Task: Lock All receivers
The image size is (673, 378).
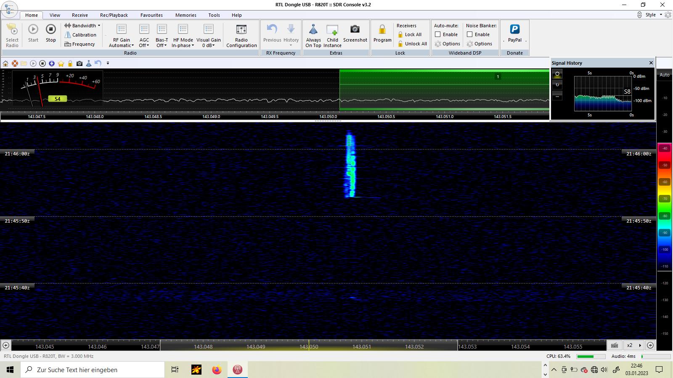Action: click(410, 35)
